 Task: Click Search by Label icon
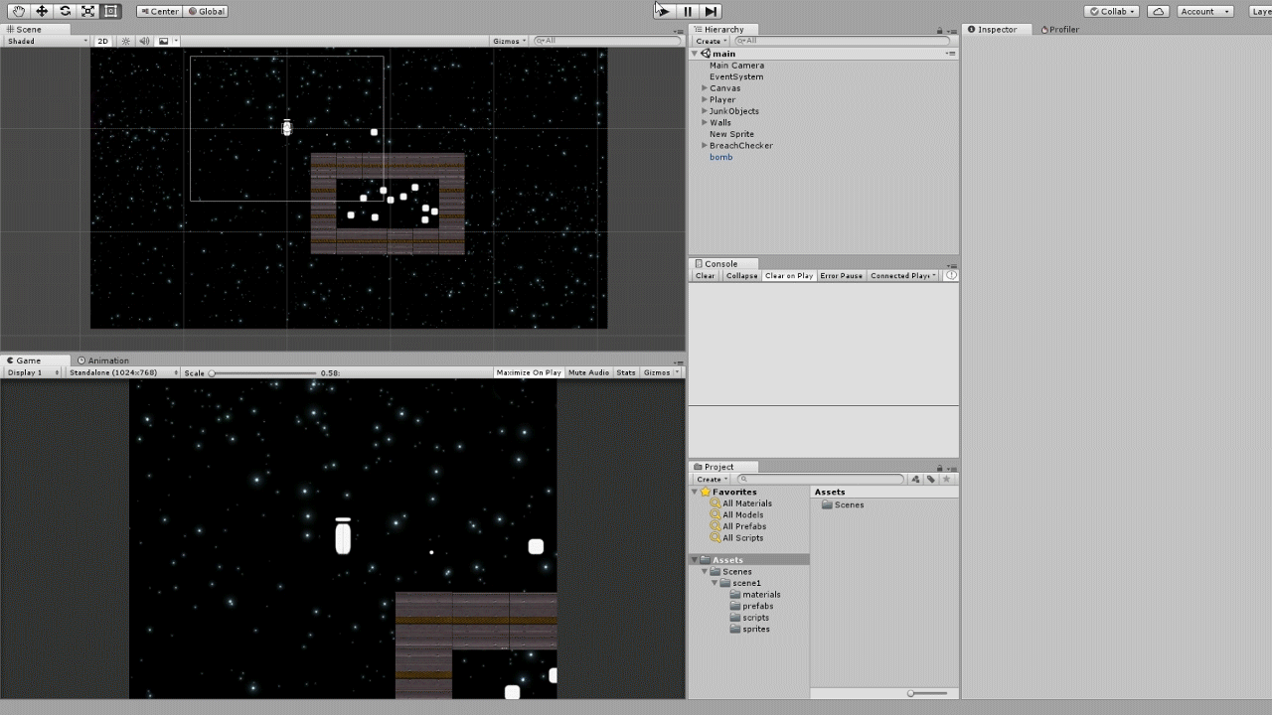tap(931, 479)
